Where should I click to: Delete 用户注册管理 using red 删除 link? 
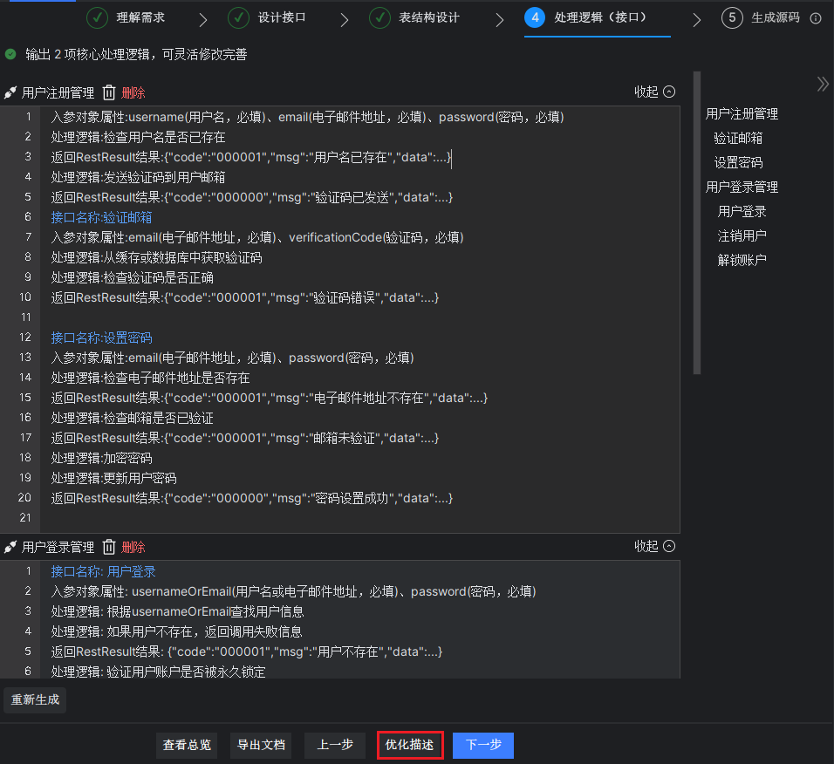[x=133, y=92]
